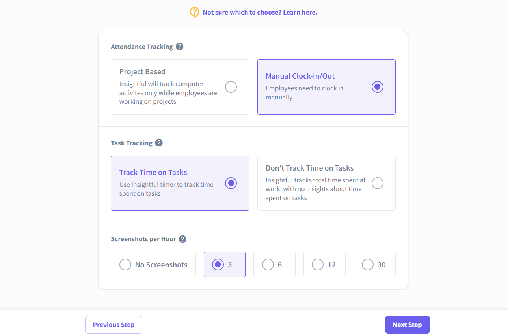508x336 pixels.
Task: Set screenshots per hour to 6
Action: pos(268,265)
